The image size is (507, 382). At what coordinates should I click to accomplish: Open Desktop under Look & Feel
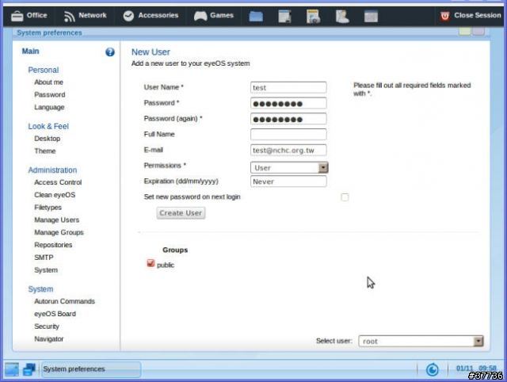pyautogui.click(x=48, y=139)
